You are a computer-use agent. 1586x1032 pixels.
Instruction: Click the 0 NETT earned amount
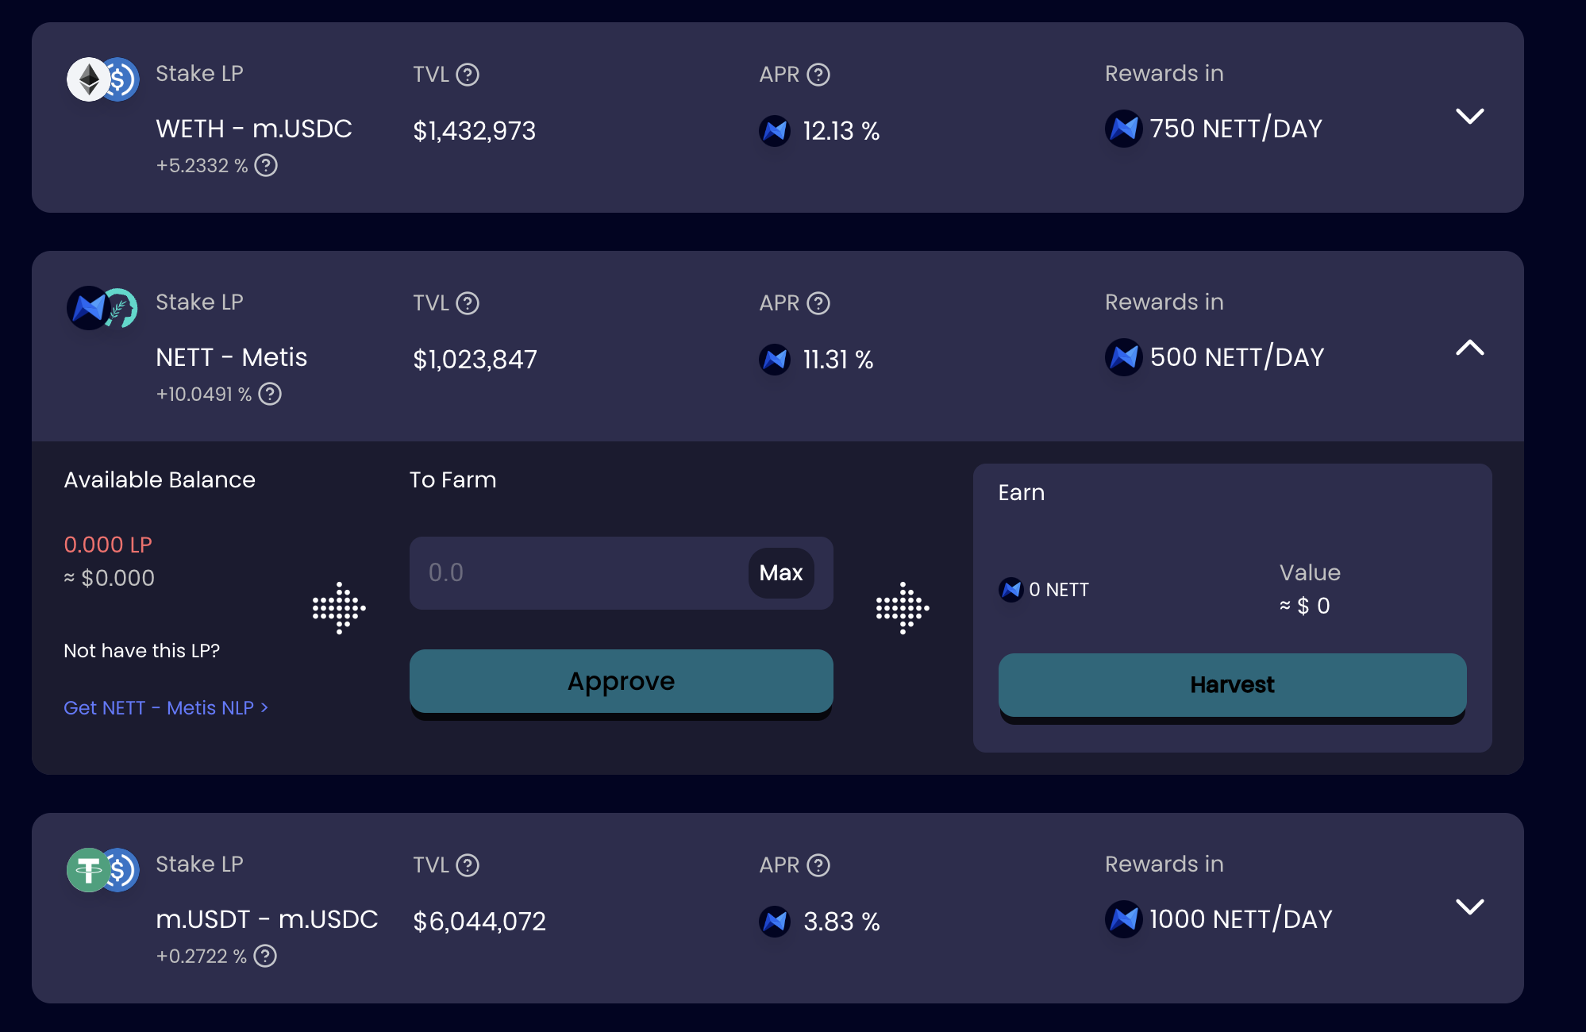point(1059,590)
